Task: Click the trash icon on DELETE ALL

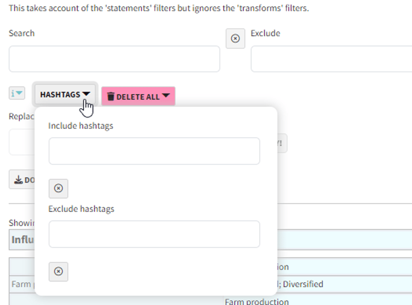Action: [x=111, y=97]
